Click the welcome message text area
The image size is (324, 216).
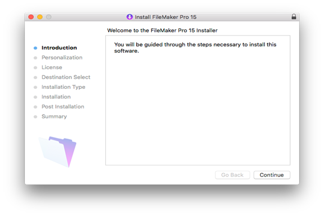coord(198,100)
